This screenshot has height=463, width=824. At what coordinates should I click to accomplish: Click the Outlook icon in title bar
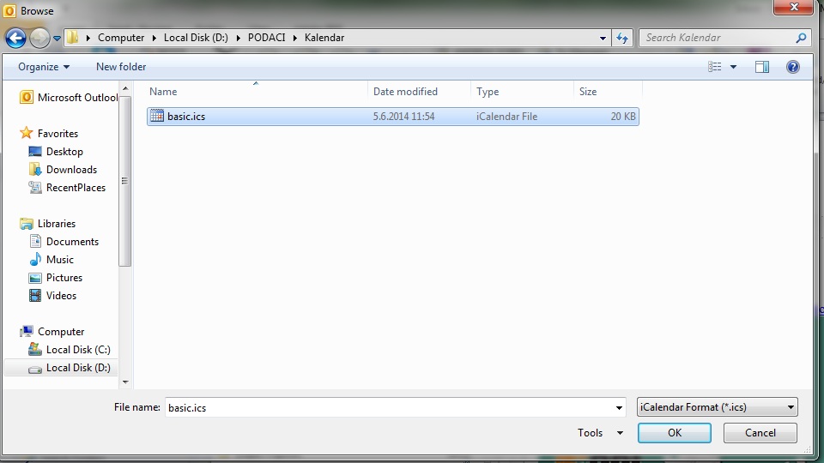(x=9, y=10)
